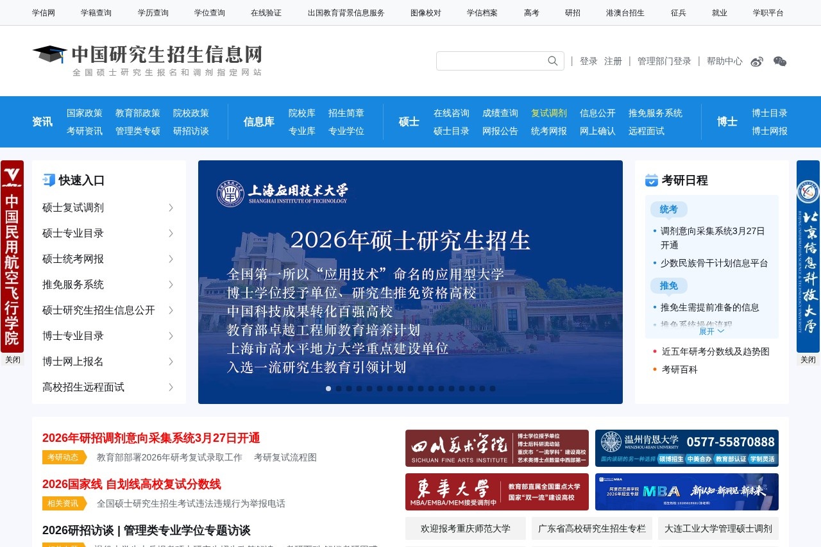Expand 硕士统考网报 chevron in quick entry

[x=171, y=259]
